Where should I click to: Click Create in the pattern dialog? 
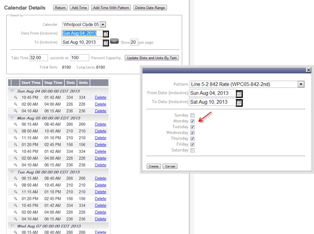click(x=154, y=166)
